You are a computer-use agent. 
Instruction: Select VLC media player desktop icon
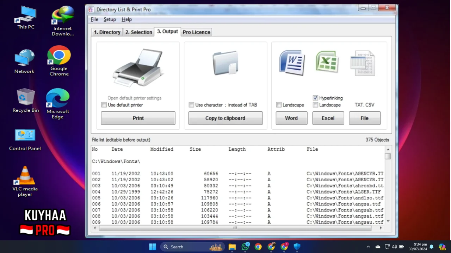point(25,181)
